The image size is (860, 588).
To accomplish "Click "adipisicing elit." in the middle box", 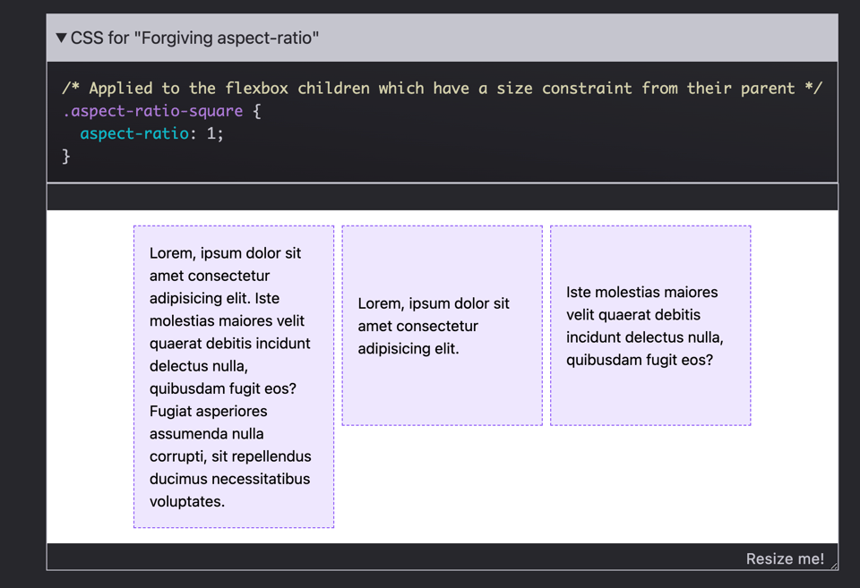I will click(x=408, y=348).
